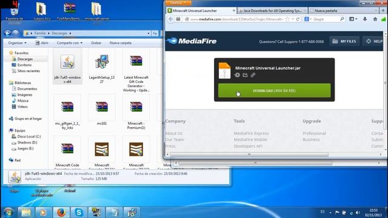Select Imágenes library
Viewport: 388px width, 218px height.
point(24,94)
